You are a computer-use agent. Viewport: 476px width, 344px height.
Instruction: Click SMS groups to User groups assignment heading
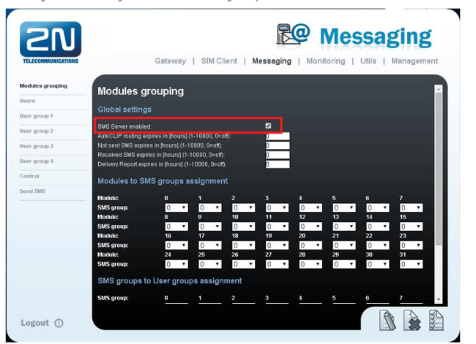click(x=170, y=281)
